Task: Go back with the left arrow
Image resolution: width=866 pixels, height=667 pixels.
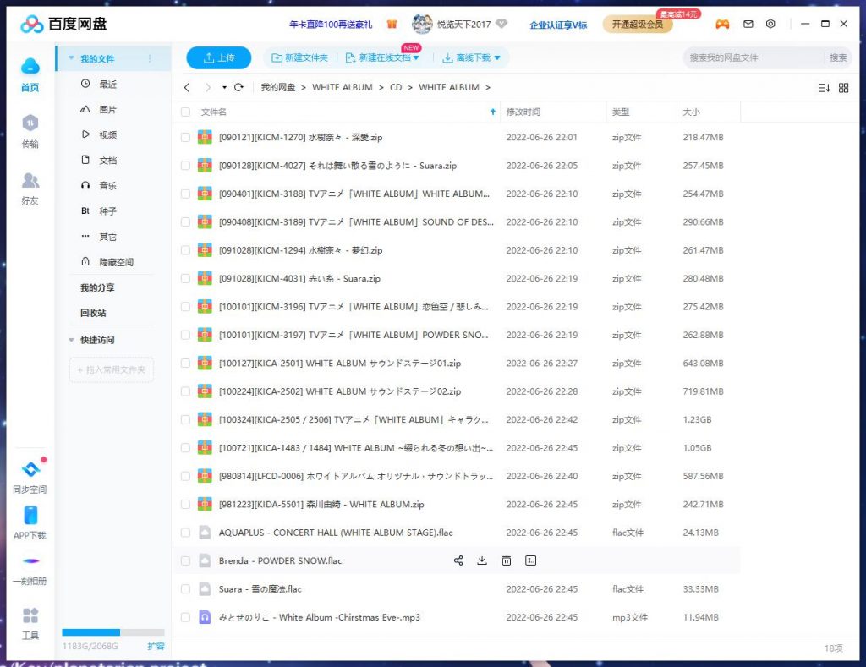Action: tap(187, 87)
